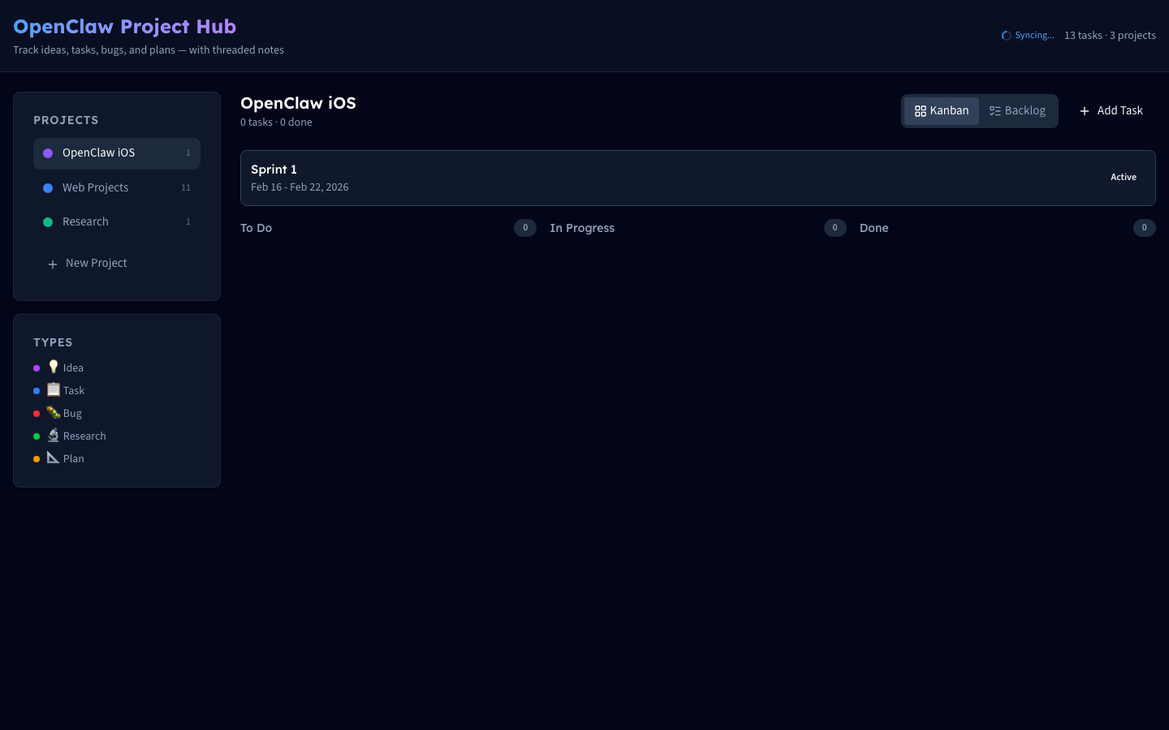The image size is (1169, 730).
Task: Click the plus icon beside Add Task
Action: tap(1084, 111)
